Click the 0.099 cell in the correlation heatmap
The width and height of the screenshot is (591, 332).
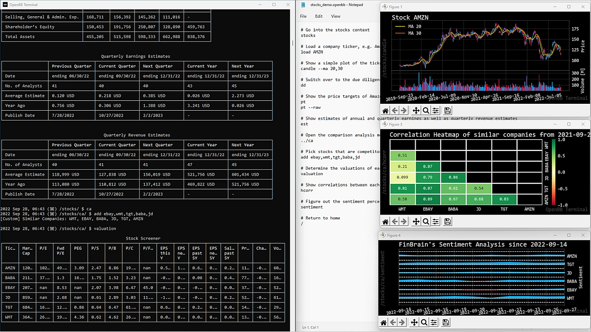click(402, 177)
